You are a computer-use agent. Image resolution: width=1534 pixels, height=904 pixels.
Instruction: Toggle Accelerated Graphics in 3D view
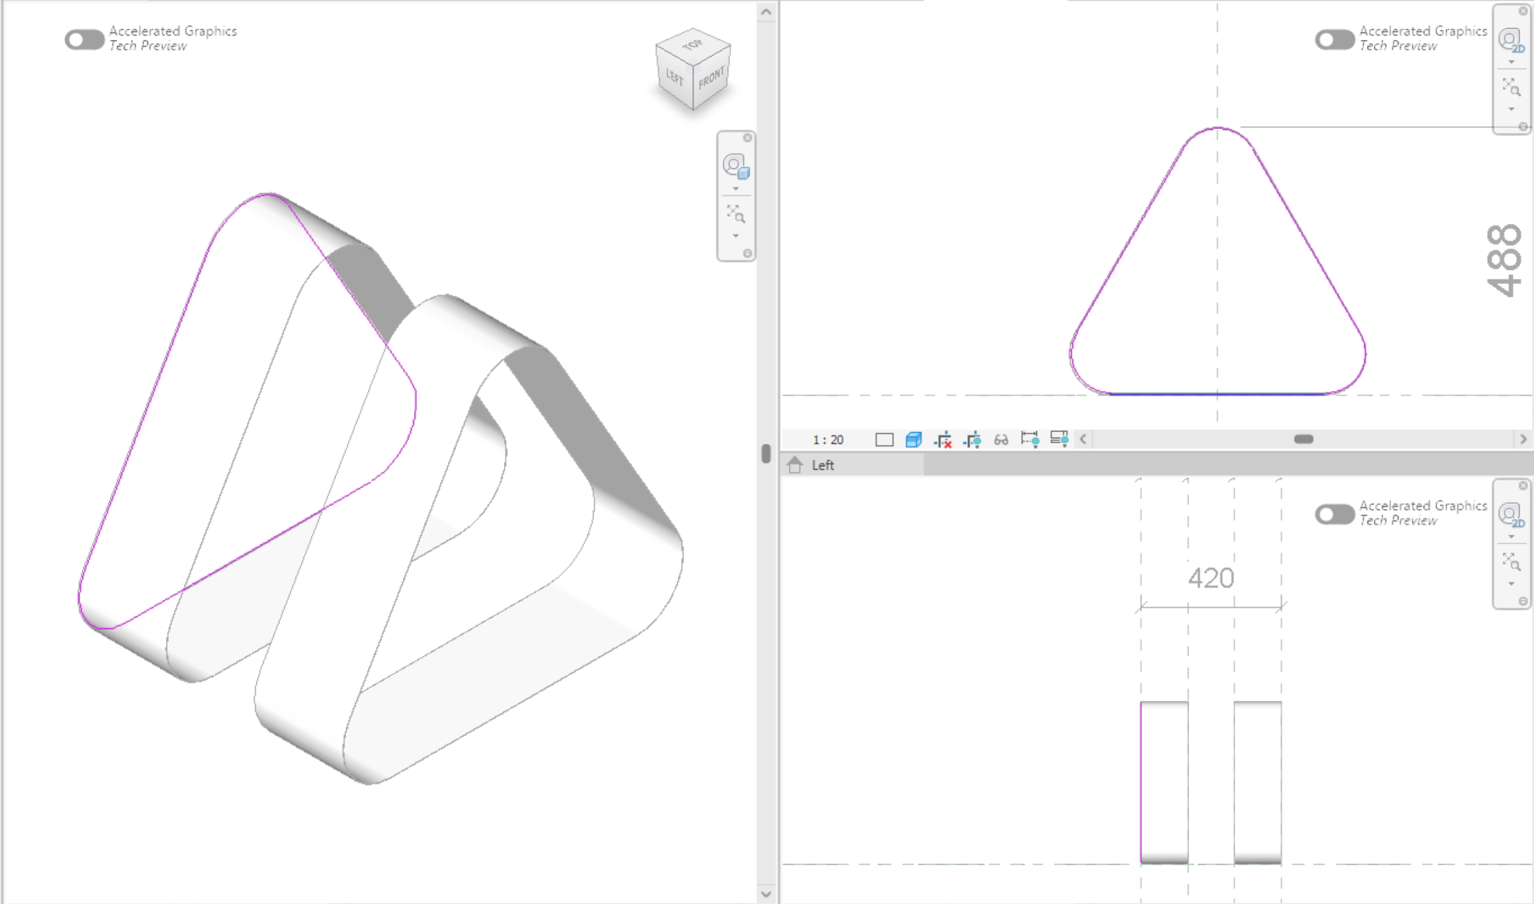84,39
